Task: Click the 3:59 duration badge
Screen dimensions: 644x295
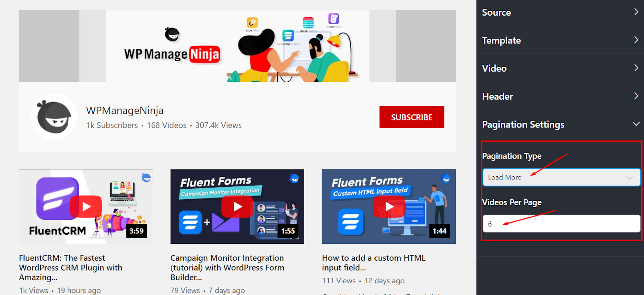Action: pyautogui.click(x=136, y=231)
